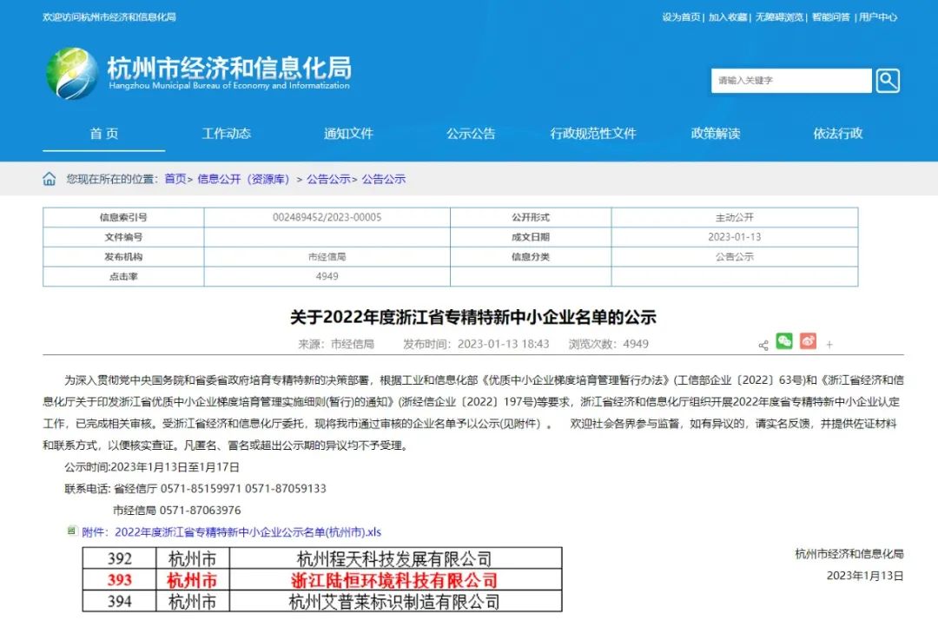Download the 2022年度浙江省专精特新中小企业公示名单 xls attachment
938x627 pixels.
point(232,531)
